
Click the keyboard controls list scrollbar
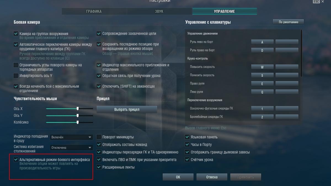(301, 53)
